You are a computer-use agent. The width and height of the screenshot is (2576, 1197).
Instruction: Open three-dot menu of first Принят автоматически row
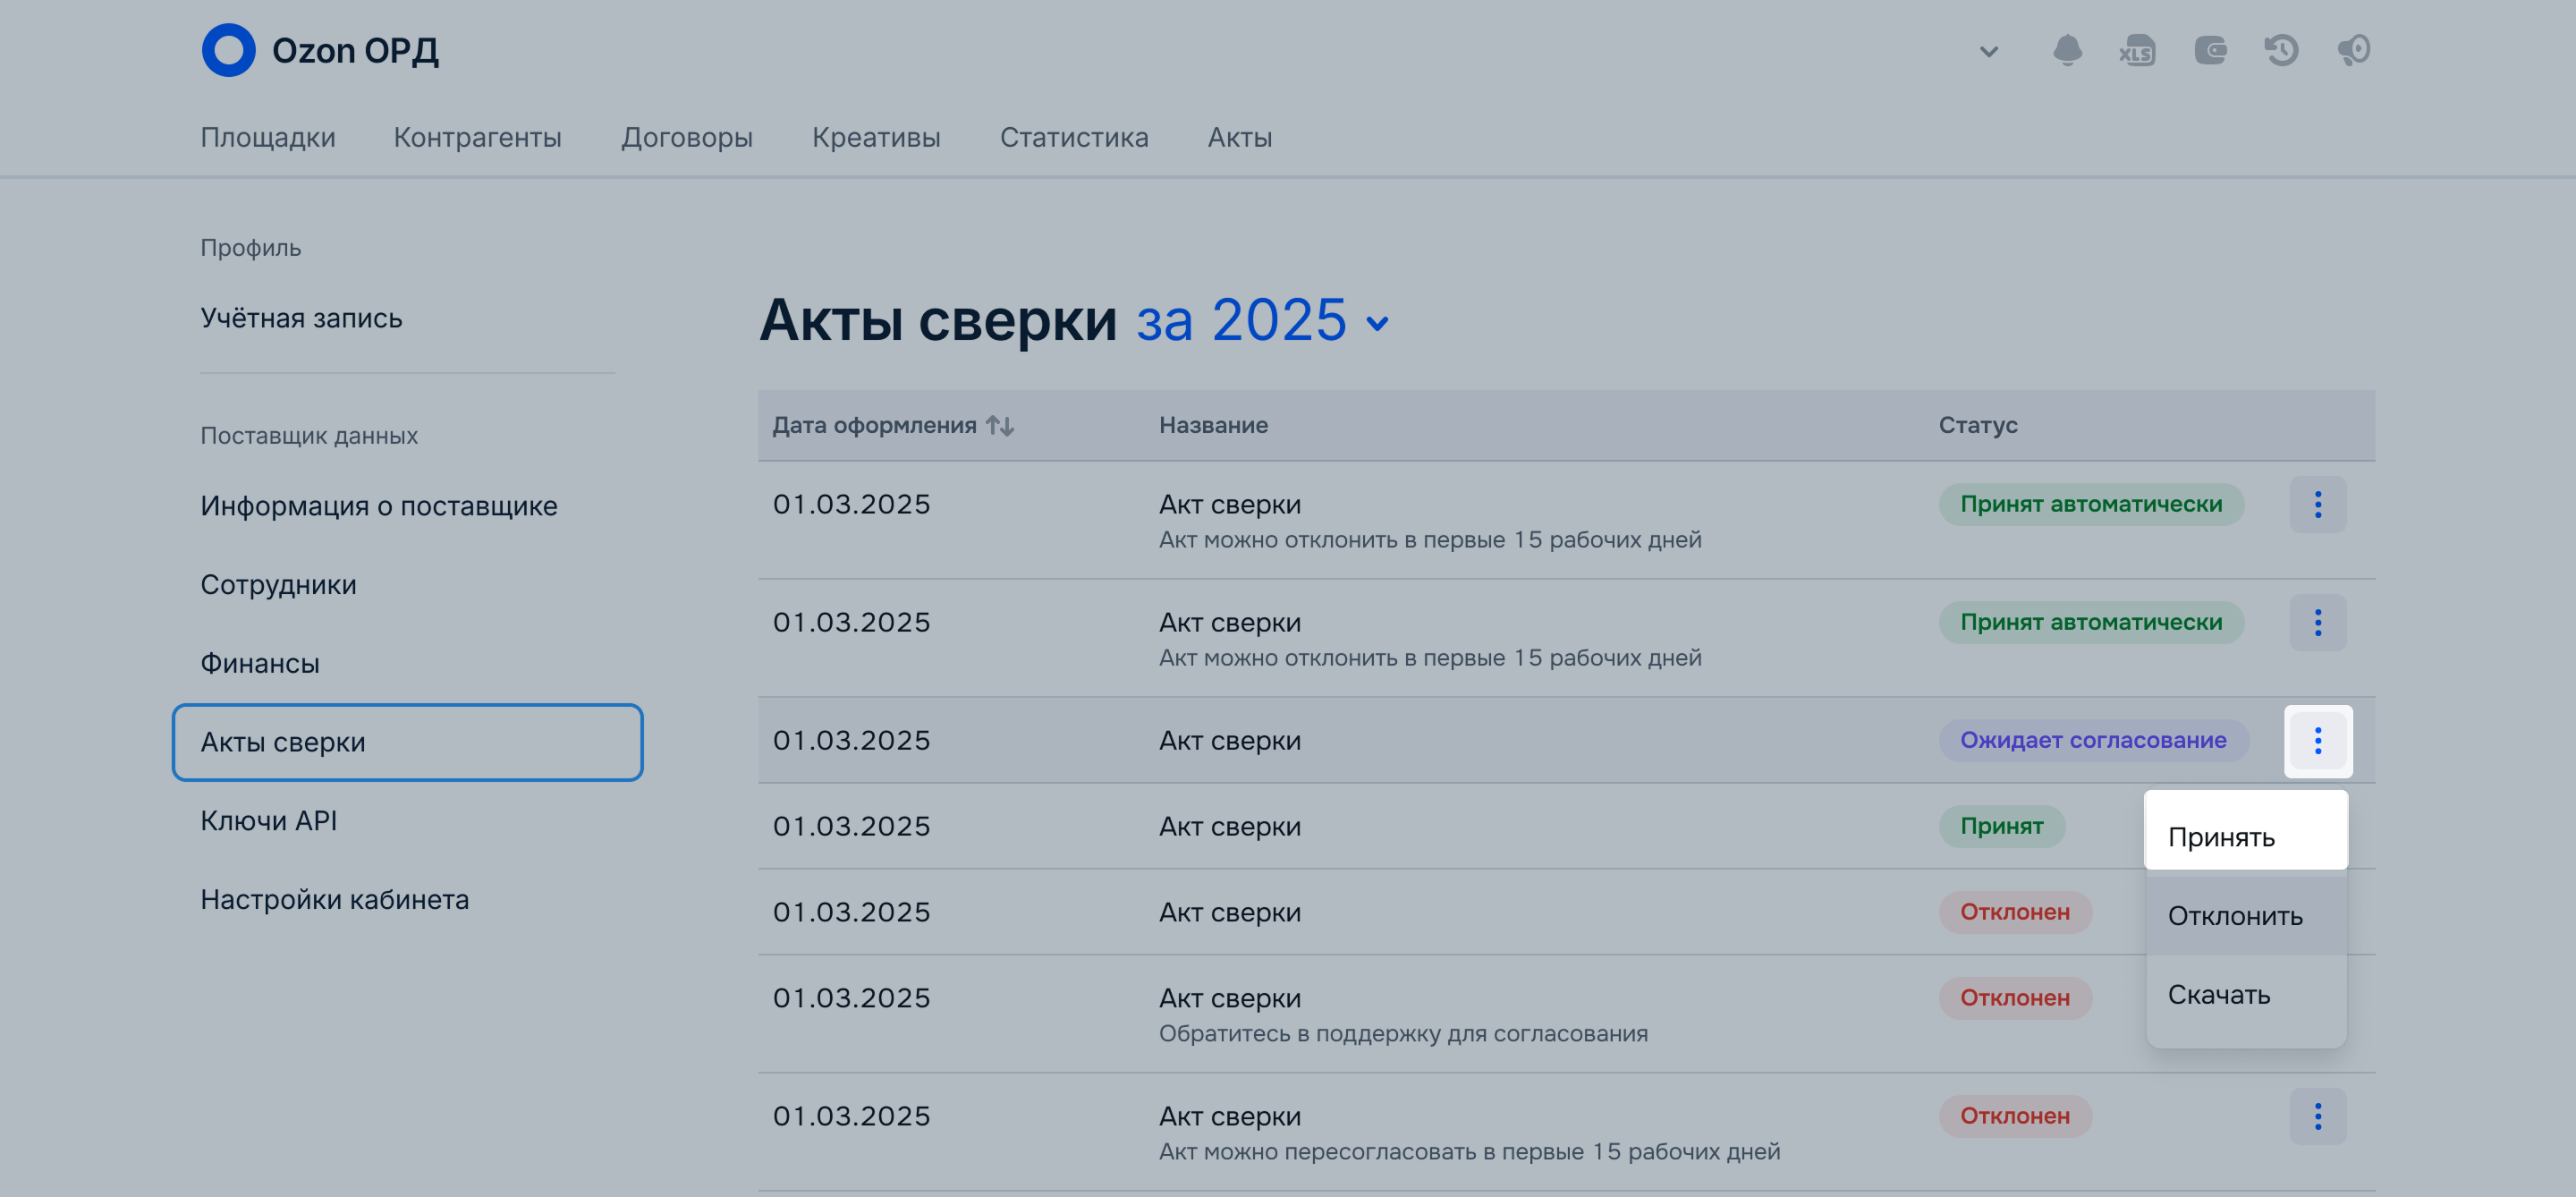pyautogui.click(x=2317, y=504)
